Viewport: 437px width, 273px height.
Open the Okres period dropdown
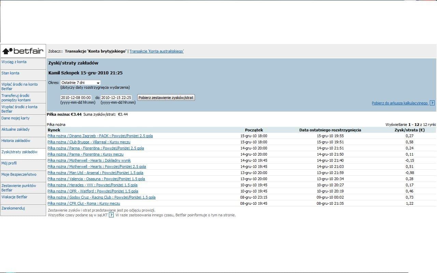pyautogui.click(x=81, y=83)
